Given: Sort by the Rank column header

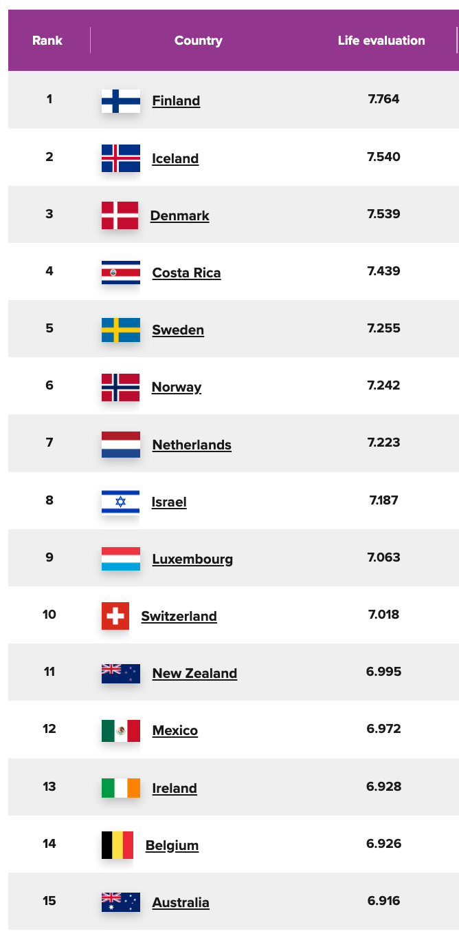Looking at the screenshot, I should (47, 41).
